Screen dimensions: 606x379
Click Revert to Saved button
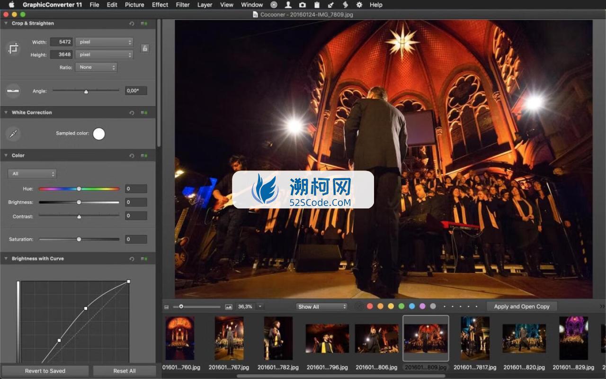coord(45,371)
